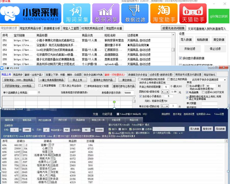Image resolution: width=230 pixels, height=184 pixels.
Task: Close the 小象采集 window with the X
Action: coord(225,4)
